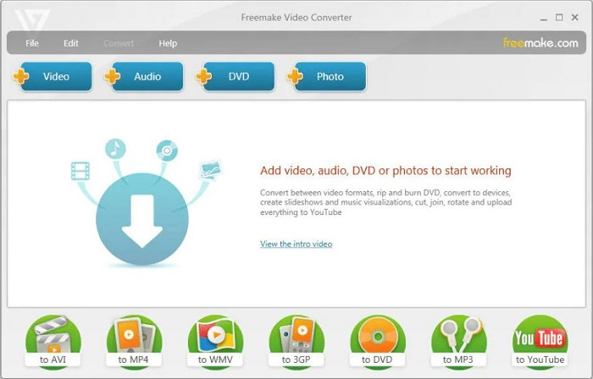Click the orange plus on the DVD button
The height and width of the screenshot is (379, 593).
click(203, 76)
